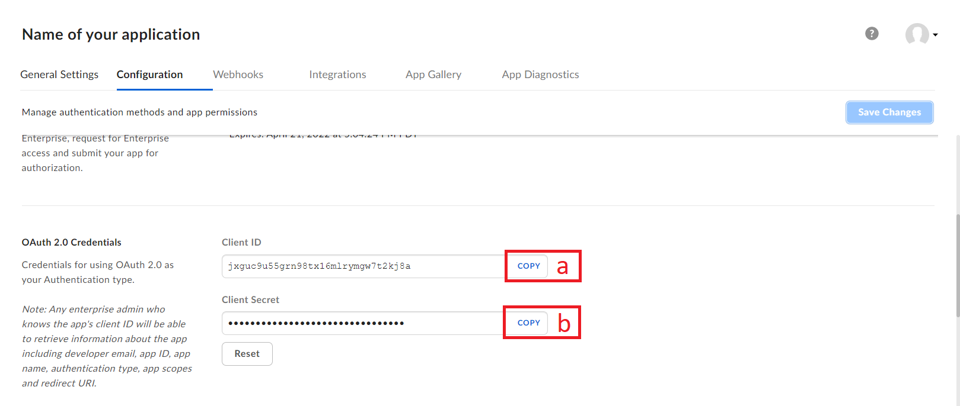Click the user profile avatar

[916, 34]
